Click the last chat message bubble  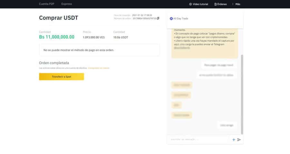227,125
